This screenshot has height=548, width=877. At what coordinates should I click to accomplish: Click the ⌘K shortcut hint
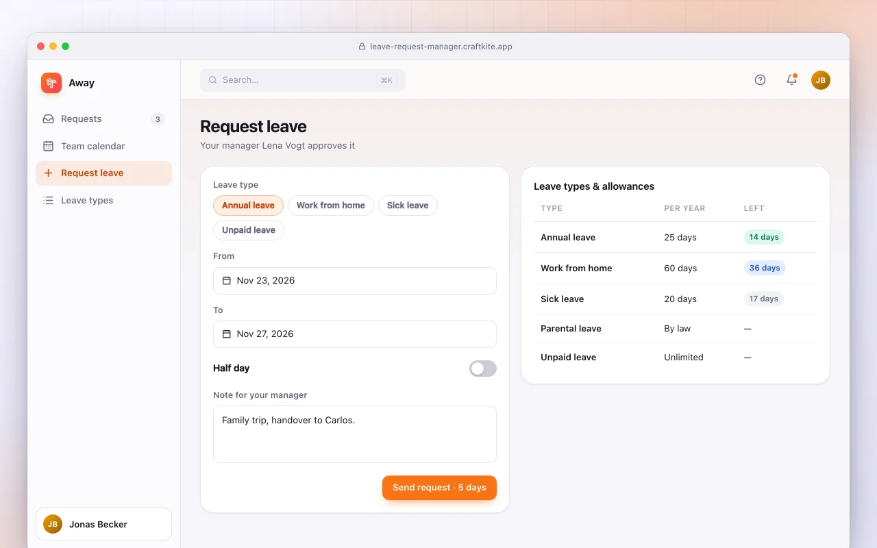point(386,80)
